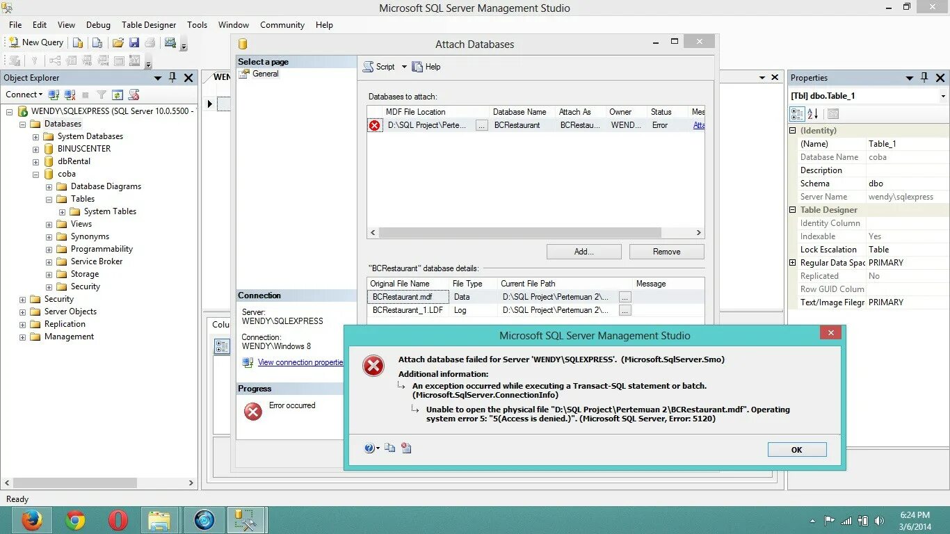
Task: Click browse button for BCRestaurant_1.LDF path
Action: click(625, 311)
